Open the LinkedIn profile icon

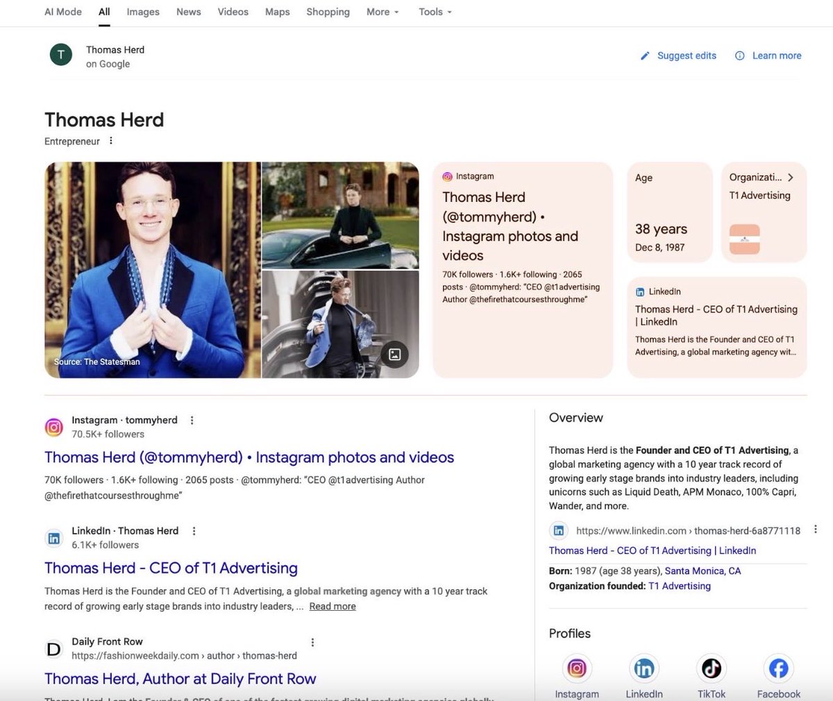644,668
